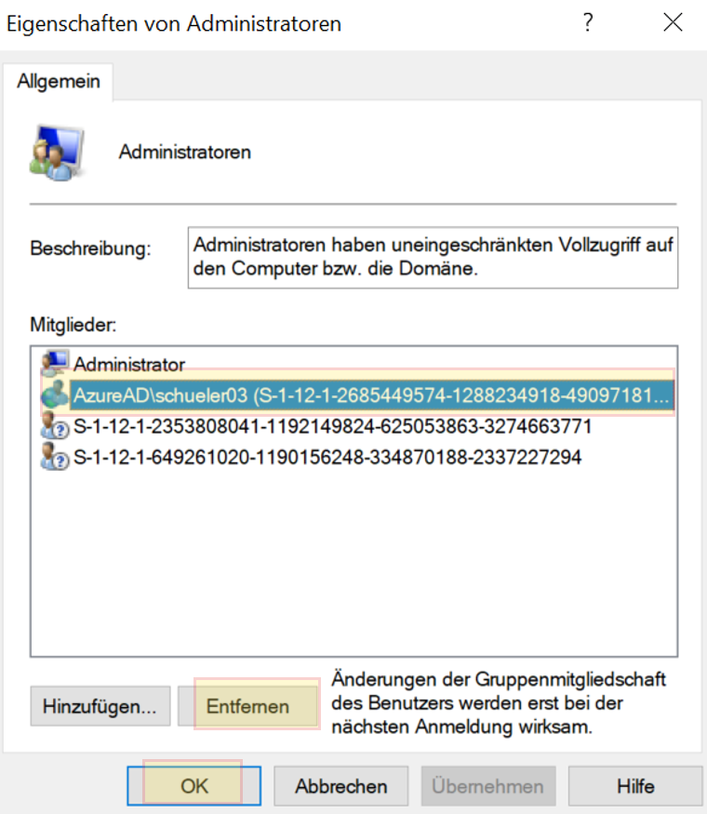707x814 pixels.
Task: Click the globe icon beside AzureAD\schueler03
Action: coord(55,395)
